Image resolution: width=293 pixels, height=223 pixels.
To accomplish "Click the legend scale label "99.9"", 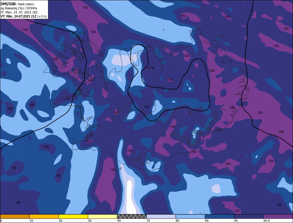I will click(266, 221).
